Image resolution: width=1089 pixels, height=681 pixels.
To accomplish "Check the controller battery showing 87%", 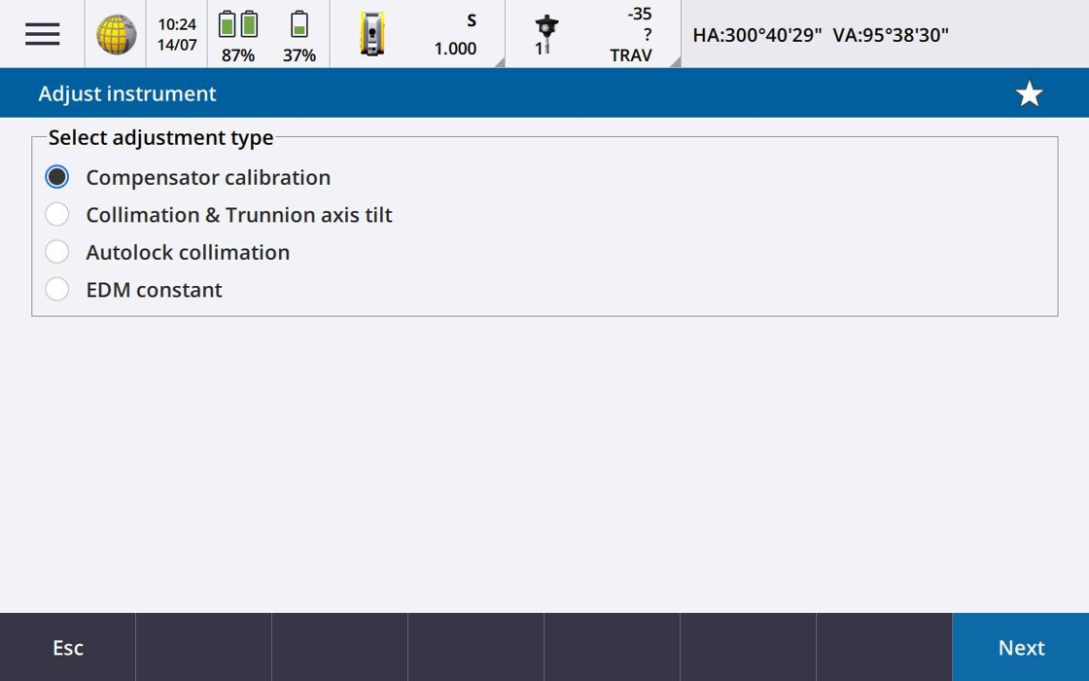I will coord(238,34).
